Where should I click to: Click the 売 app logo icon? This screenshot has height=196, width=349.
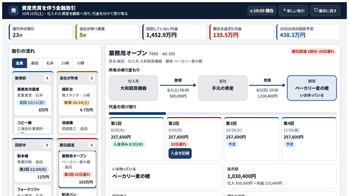click(x=14, y=11)
